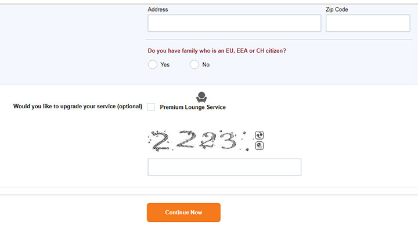
Task: Click the captcha answer text box
Action: (x=225, y=167)
